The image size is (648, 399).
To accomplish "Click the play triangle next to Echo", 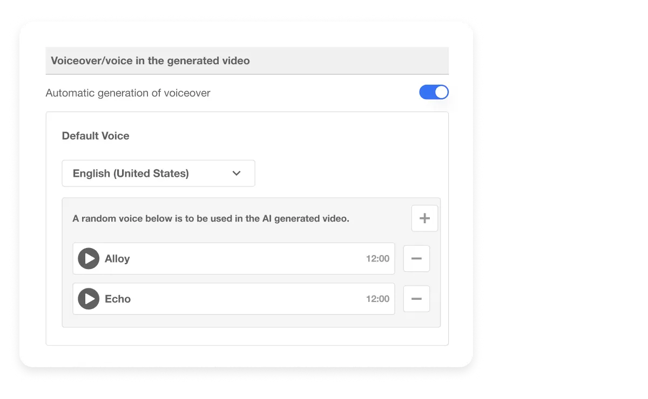I will 89,299.
